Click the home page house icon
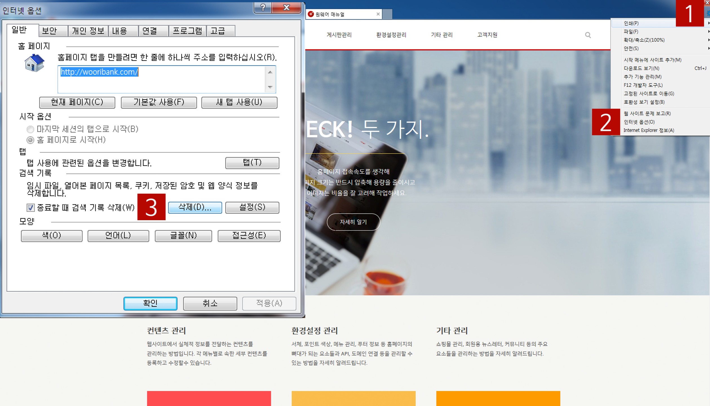This screenshot has width=710, height=406. [34, 63]
